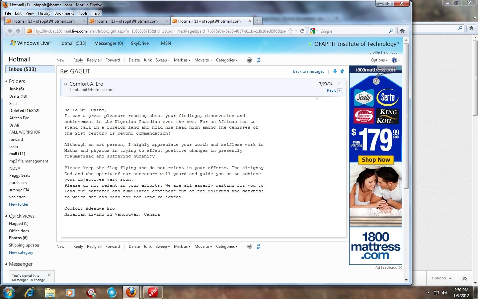Open the Options dropdown menu

point(379,60)
